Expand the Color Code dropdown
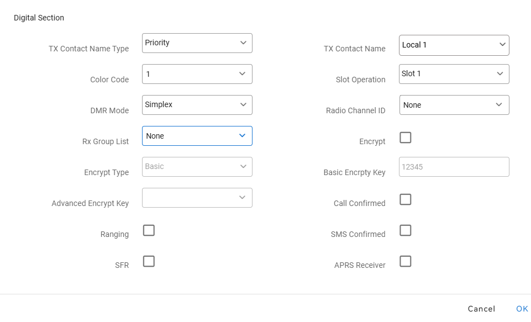The height and width of the screenshot is (322, 531). 197,74
